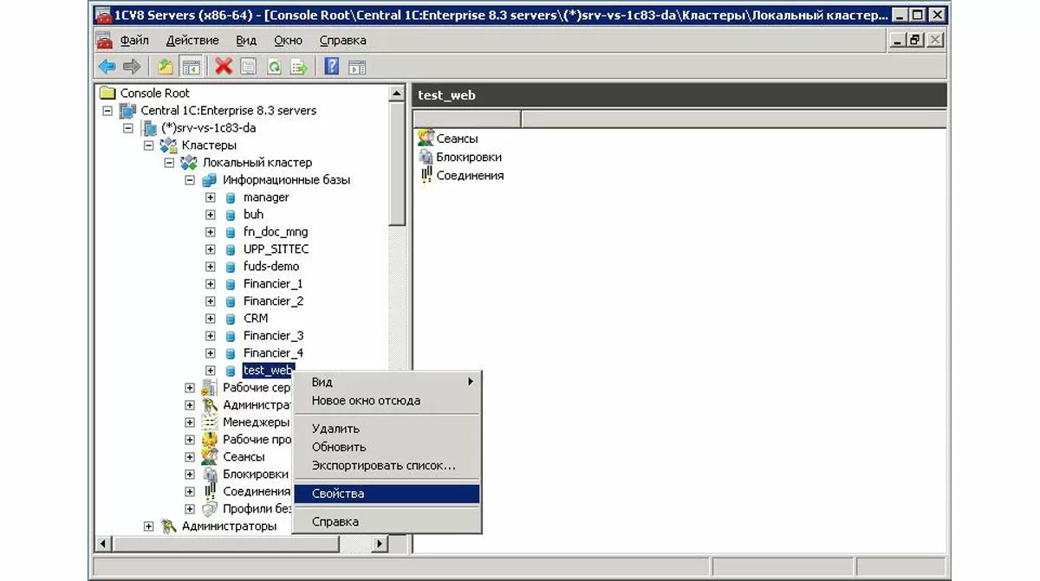Image resolution: width=1040 pixels, height=581 pixels.
Task: Select the Financier_3 database
Action: (273, 336)
